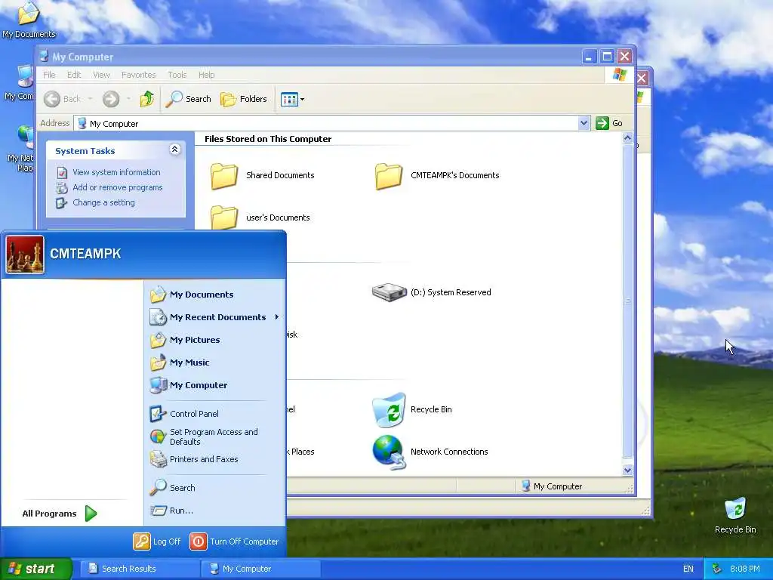This screenshot has height=580, width=773.
Task: Toggle the Folders pane button
Action: 244,99
